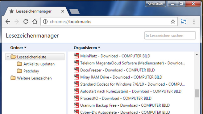Open the ProcessKO download bookmark
The height and width of the screenshot is (114, 203).
(116, 98)
